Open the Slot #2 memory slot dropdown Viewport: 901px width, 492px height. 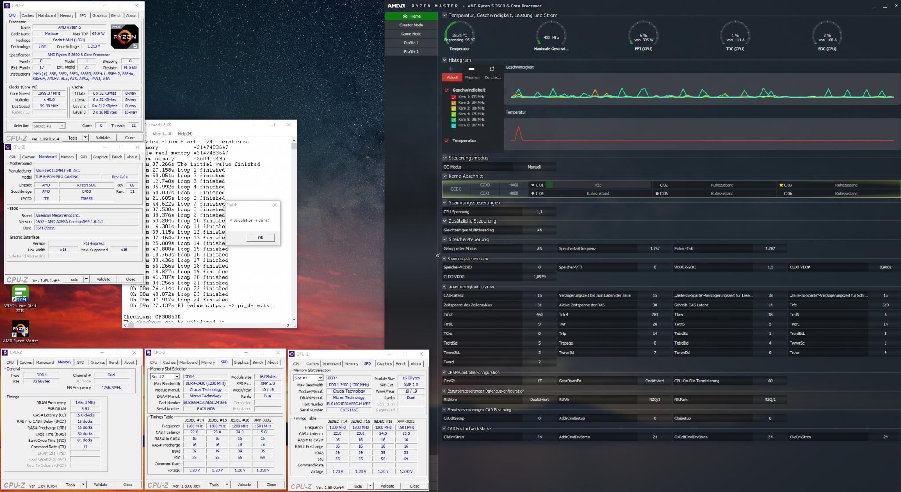tap(177, 377)
